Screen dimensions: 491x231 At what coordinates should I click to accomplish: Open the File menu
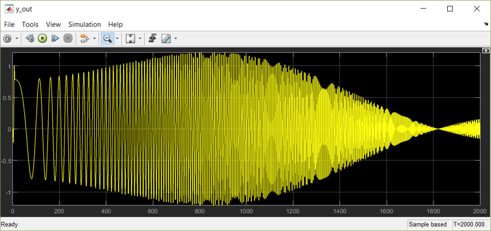tap(9, 24)
